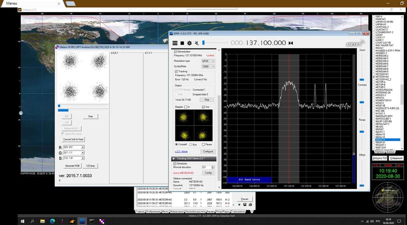Open the console window taskbar icon

pos(92,221)
